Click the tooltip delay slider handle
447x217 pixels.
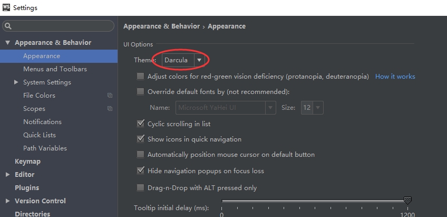(407, 200)
